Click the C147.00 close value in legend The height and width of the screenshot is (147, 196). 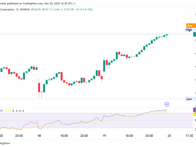coord(69,9)
